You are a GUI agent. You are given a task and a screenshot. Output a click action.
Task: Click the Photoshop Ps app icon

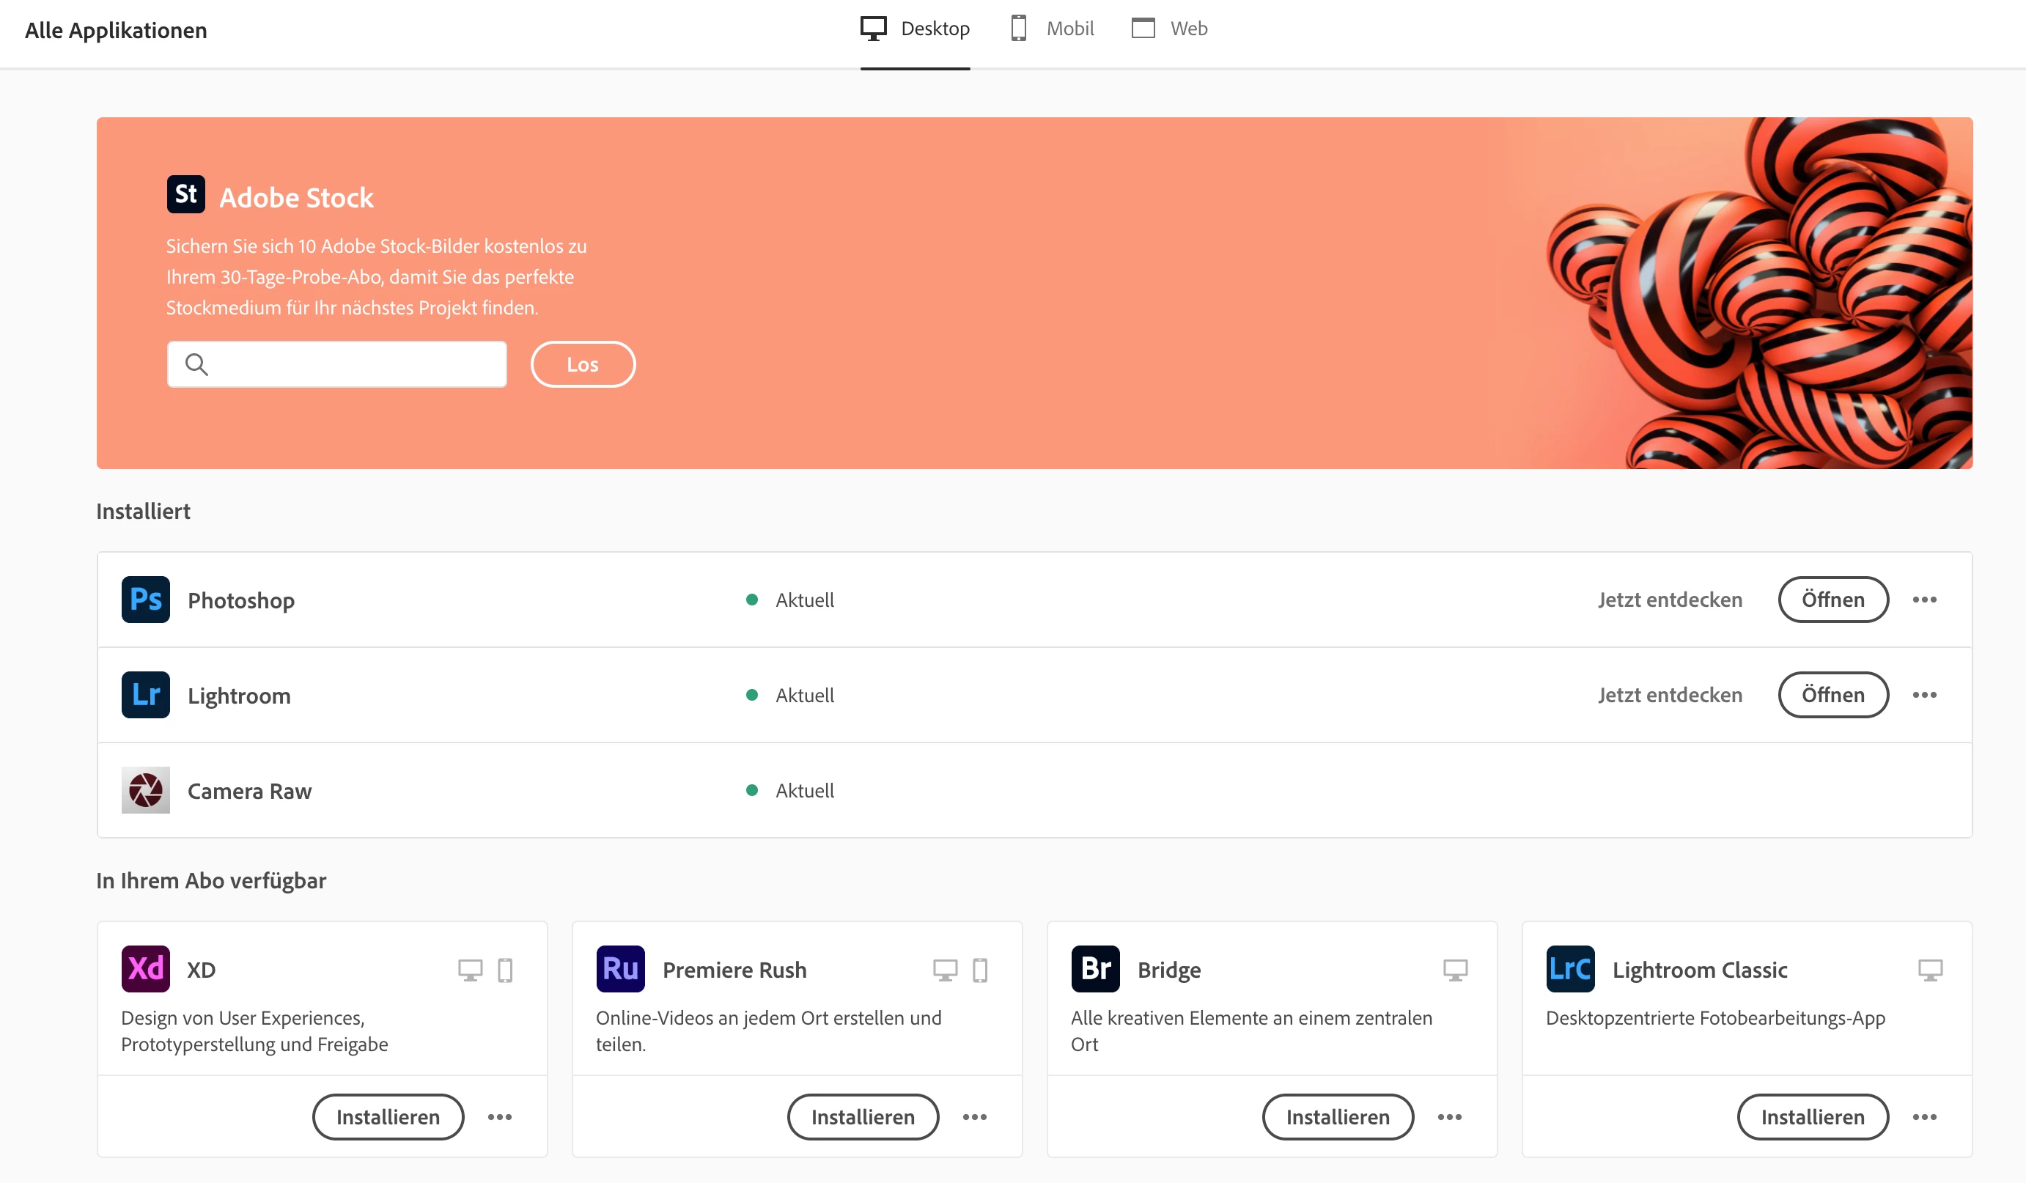coord(146,600)
